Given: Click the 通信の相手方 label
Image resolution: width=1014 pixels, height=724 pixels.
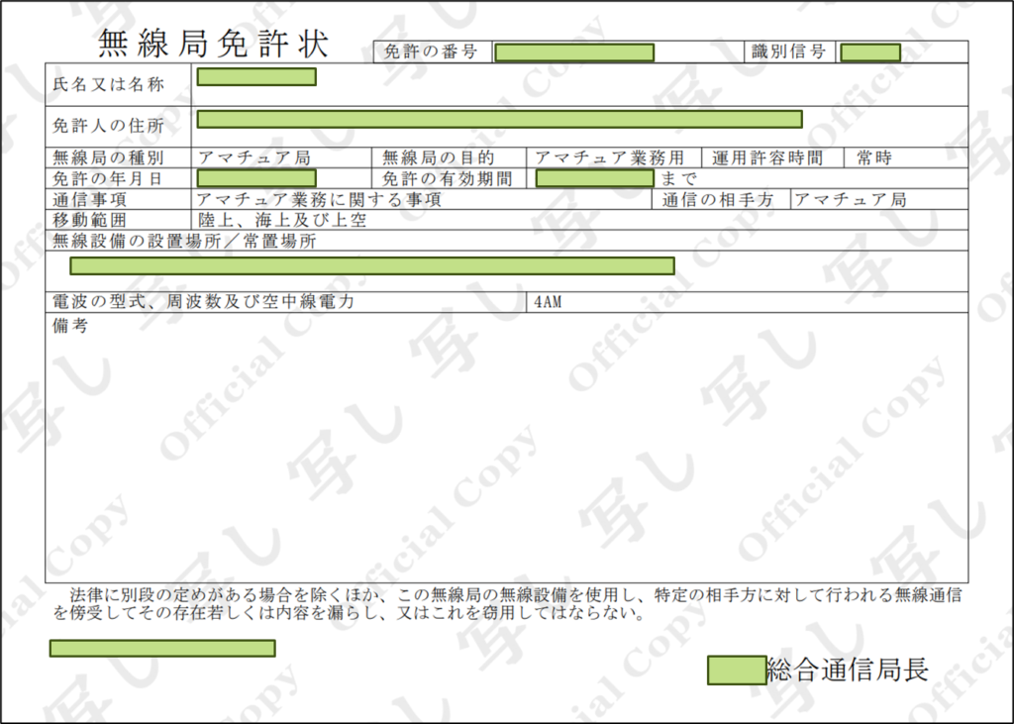Looking at the screenshot, I should (x=718, y=200).
